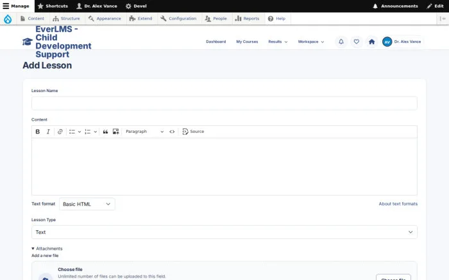Go to Dashboard
This screenshot has height=280, width=449.
pos(216,42)
